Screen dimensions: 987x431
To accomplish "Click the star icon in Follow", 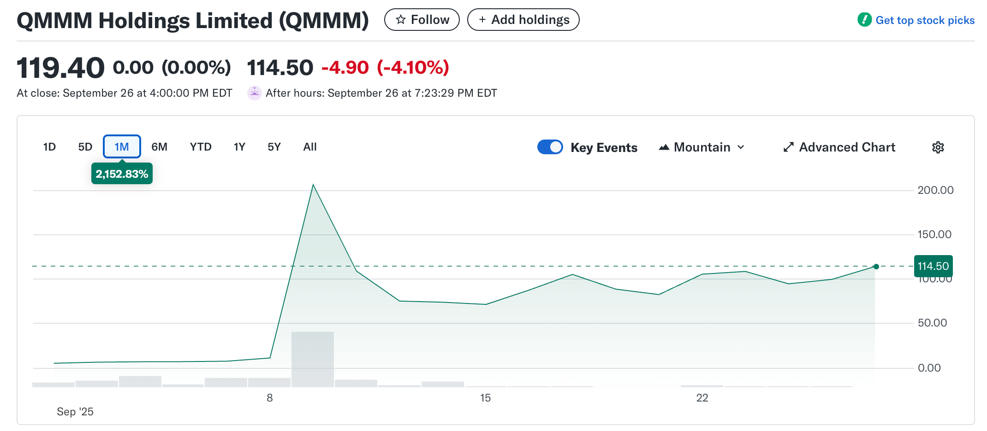I will (x=401, y=20).
